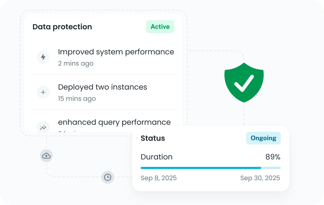
Task: Click the clock history icon
Action: pyautogui.click(x=107, y=177)
